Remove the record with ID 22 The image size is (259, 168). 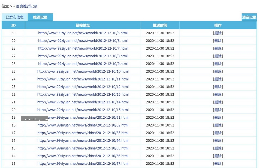pos(218,95)
